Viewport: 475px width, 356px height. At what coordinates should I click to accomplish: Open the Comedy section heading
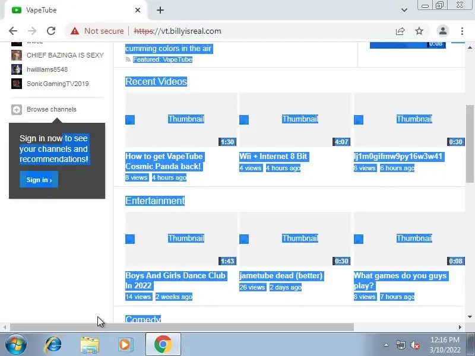tap(143, 319)
